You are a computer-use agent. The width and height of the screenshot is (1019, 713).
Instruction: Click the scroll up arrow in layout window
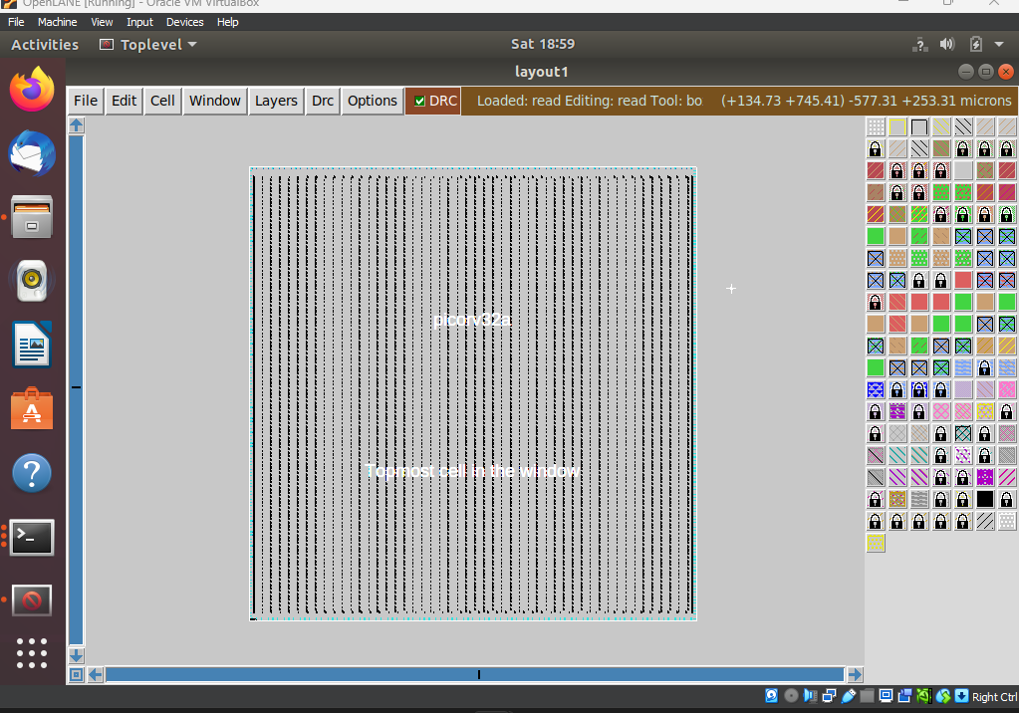pos(76,125)
